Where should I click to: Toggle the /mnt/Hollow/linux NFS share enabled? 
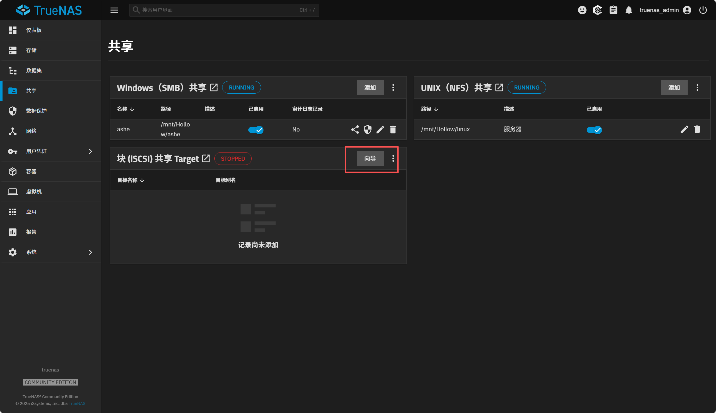594,130
